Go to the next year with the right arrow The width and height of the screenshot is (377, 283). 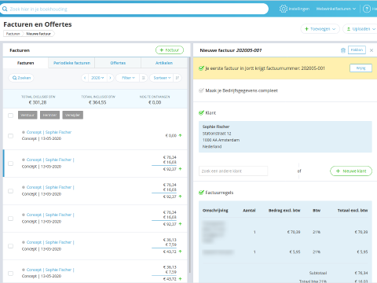(x=110, y=78)
